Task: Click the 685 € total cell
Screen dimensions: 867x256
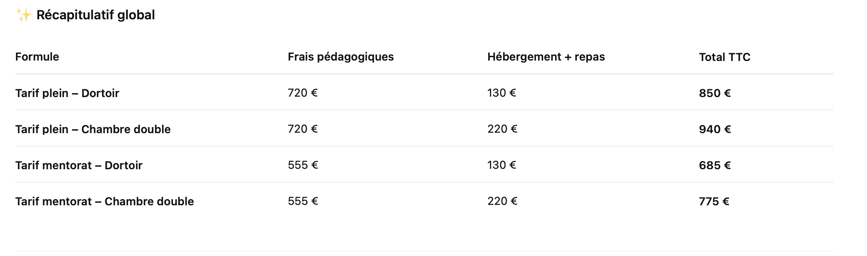Action: point(714,165)
